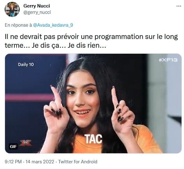
Task: Open the @Avada_kedavra_9 mention link
Action: (x=53, y=25)
